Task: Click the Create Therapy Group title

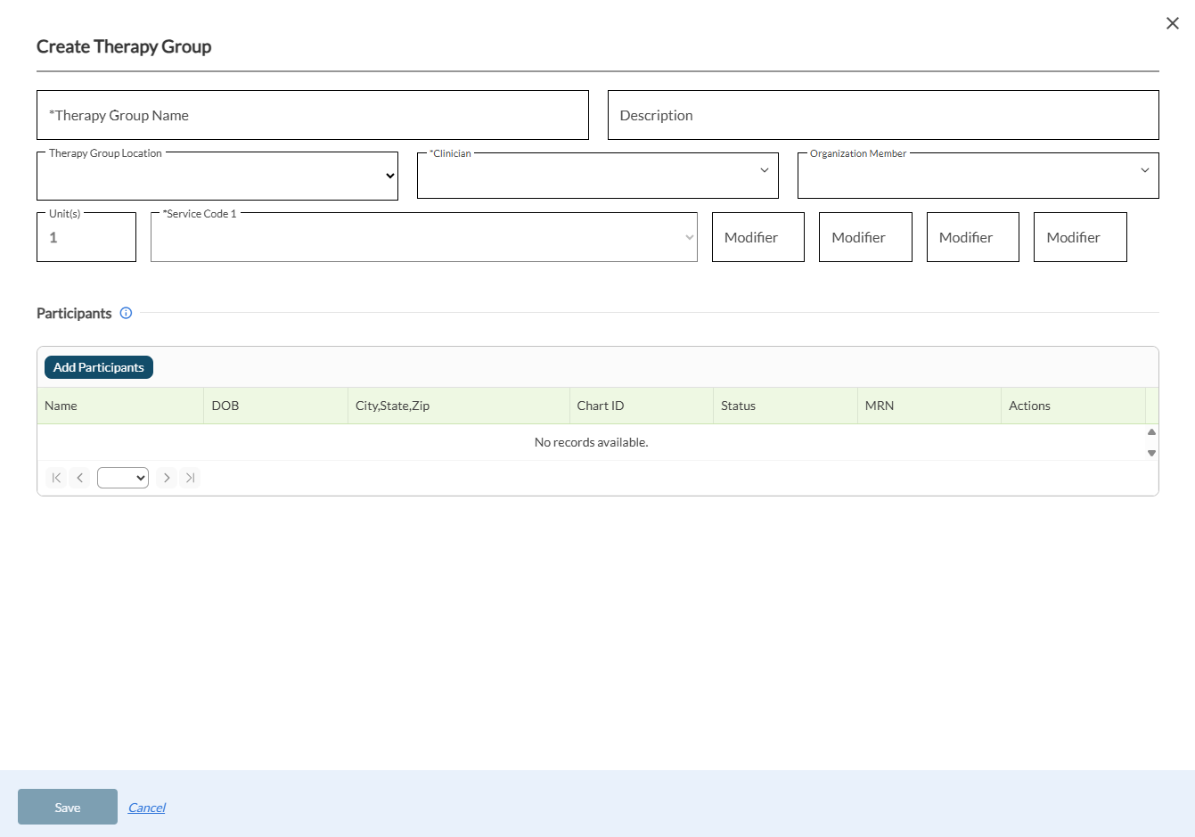Action: (x=124, y=46)
